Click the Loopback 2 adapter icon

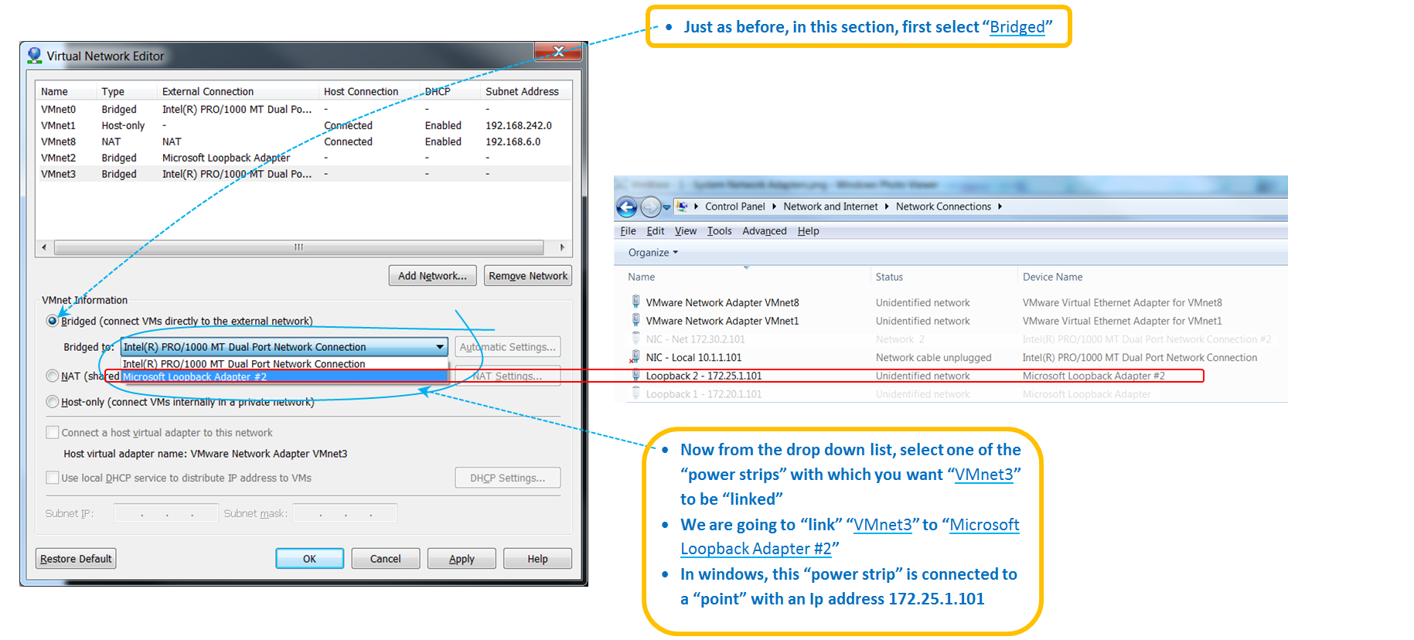635,376
